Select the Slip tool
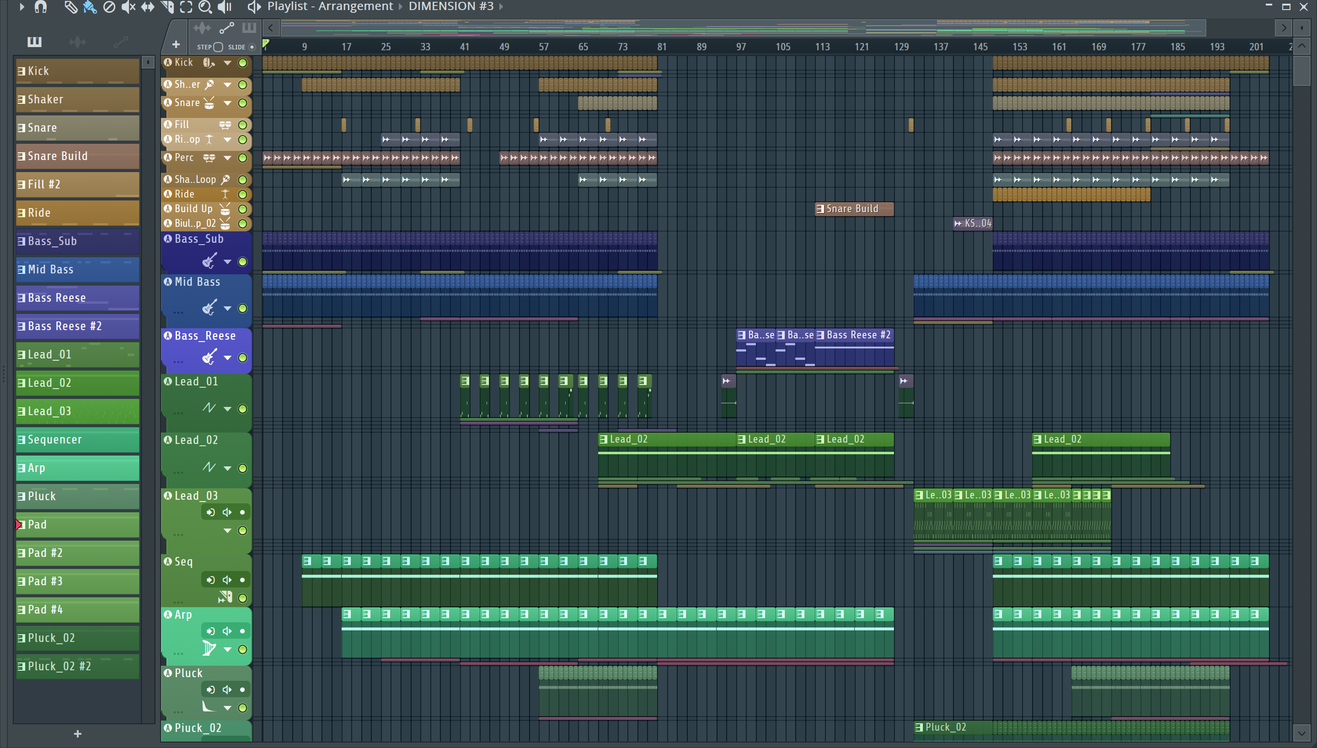This screenshot has height=748, width=1317. coord(147,7)
